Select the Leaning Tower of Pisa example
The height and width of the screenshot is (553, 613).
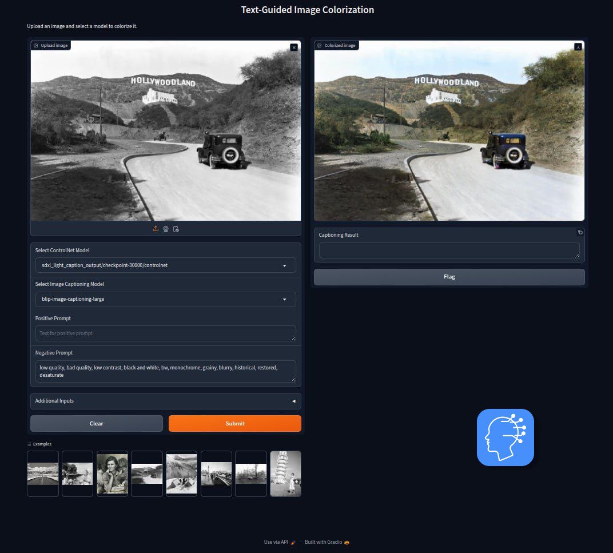tap(285, 474)
